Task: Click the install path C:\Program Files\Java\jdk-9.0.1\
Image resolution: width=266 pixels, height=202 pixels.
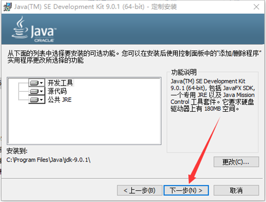Action: click(49, 160)
